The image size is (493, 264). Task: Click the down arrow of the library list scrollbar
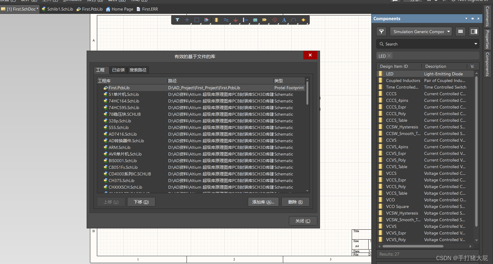[307, 191]
